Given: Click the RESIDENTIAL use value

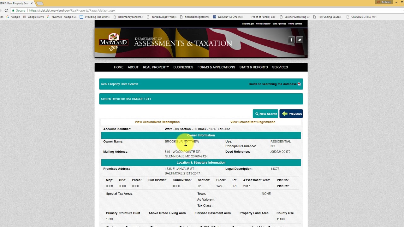Looking at the screenshot, I should tap(281, 142).
